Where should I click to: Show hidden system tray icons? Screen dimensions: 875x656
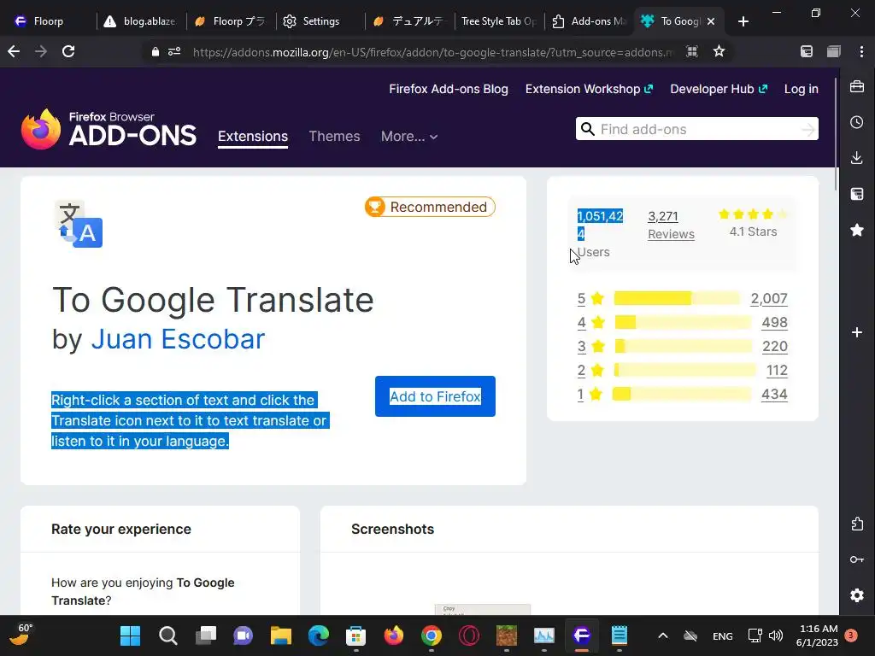click(662, 635)
